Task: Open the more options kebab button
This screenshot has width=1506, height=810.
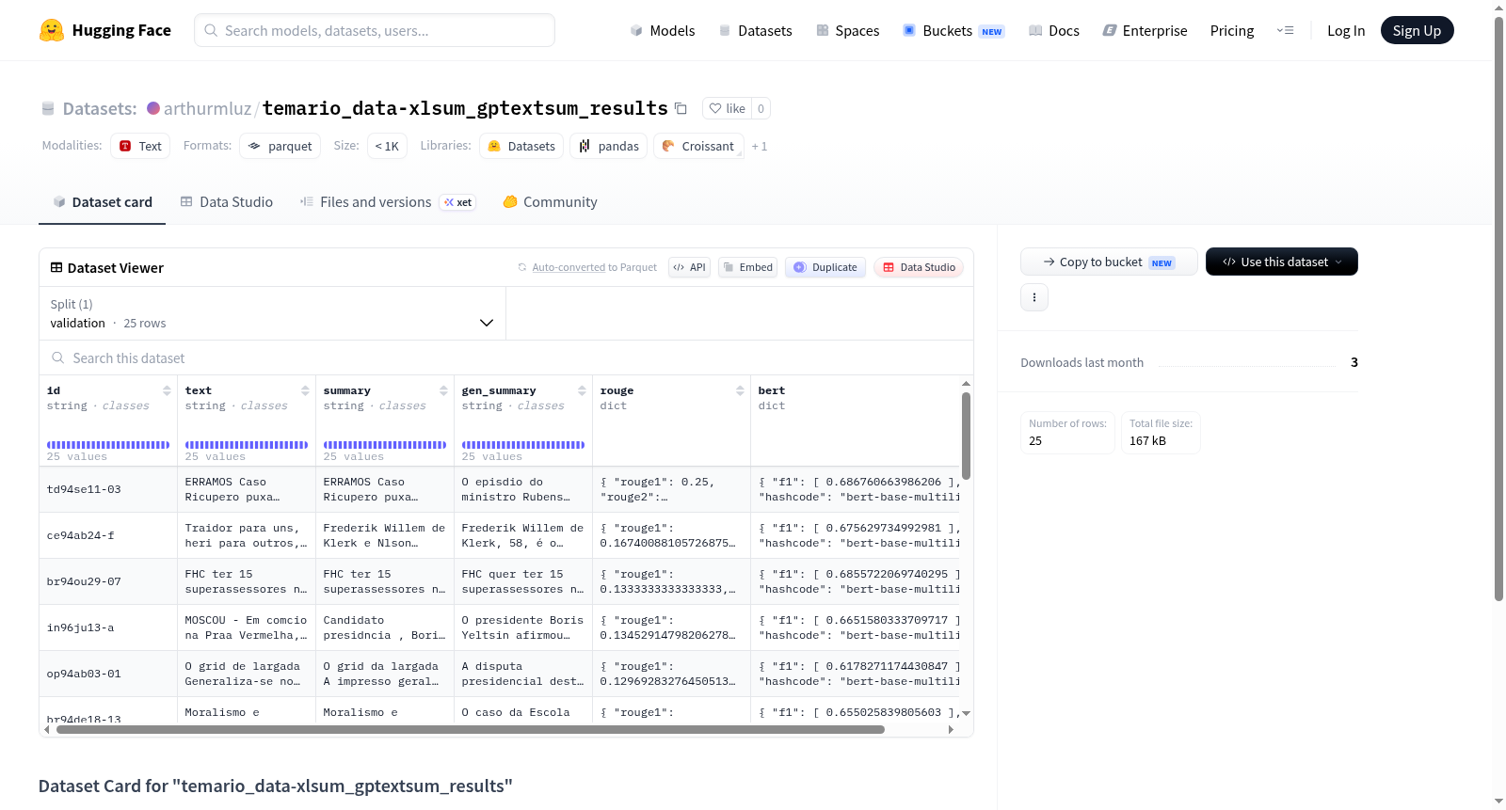Action: pyautogui.click(x=1034, y=297)
